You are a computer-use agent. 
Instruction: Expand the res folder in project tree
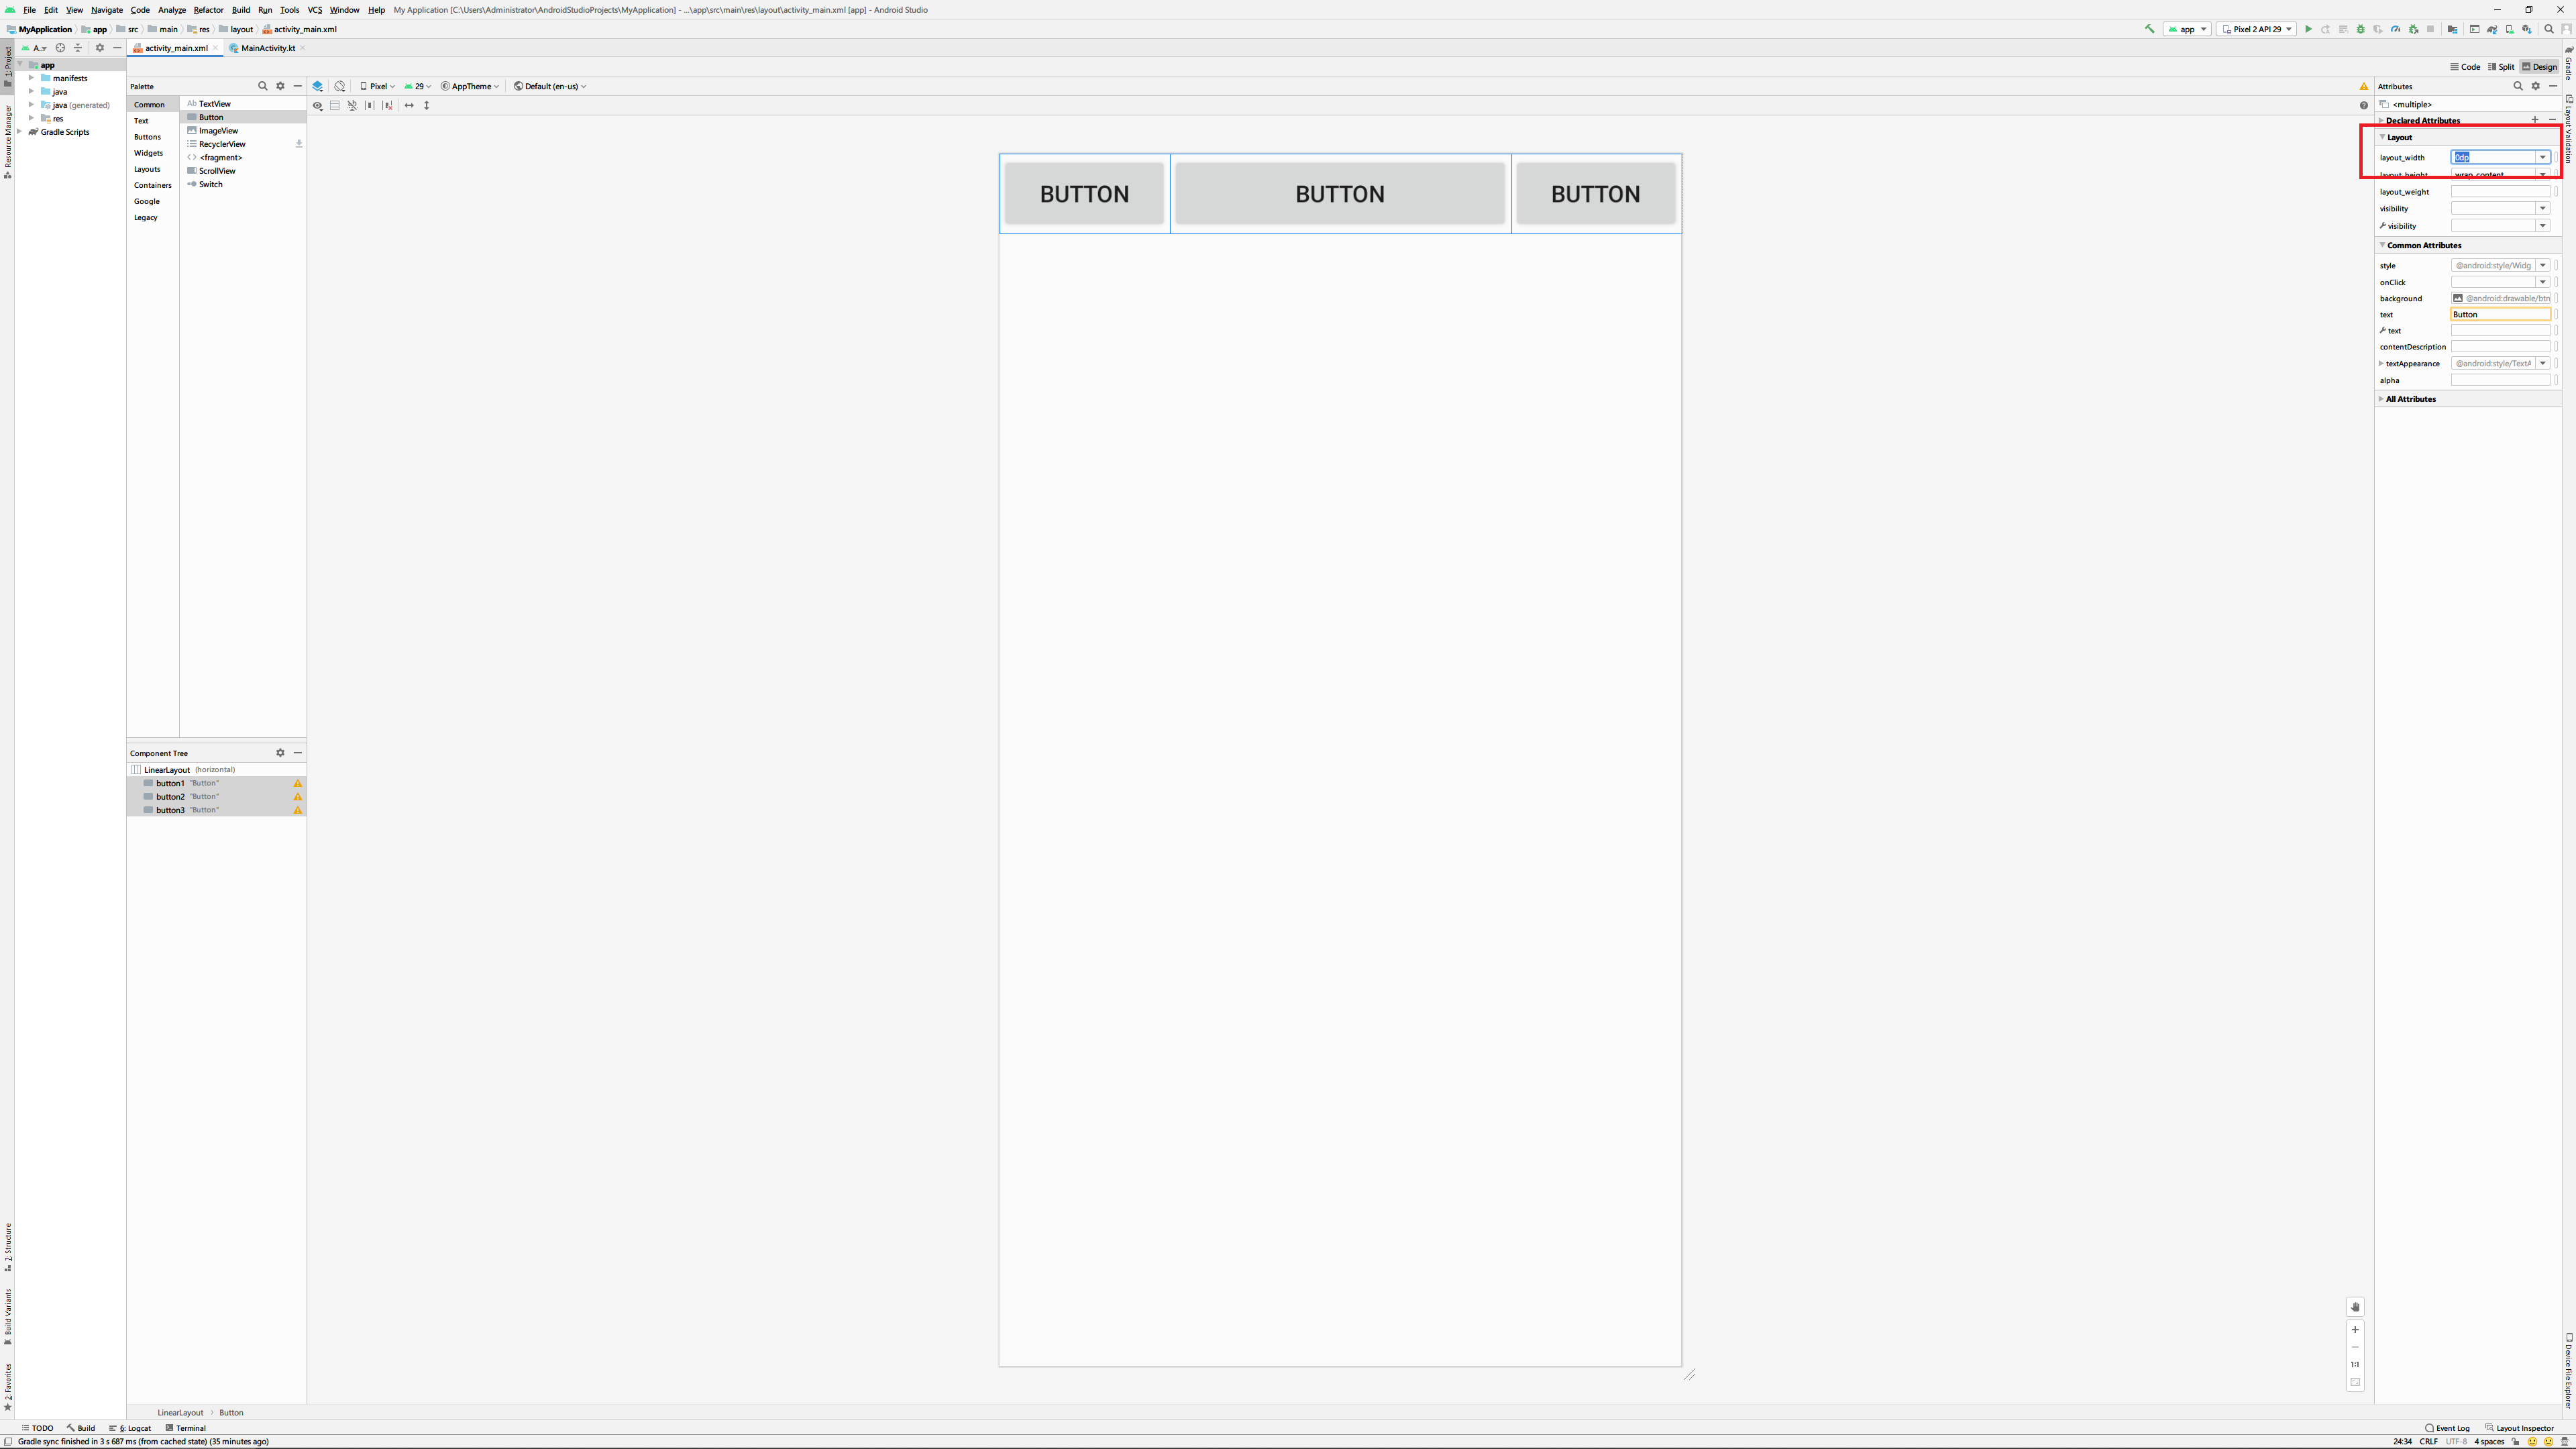pos(32,118)
